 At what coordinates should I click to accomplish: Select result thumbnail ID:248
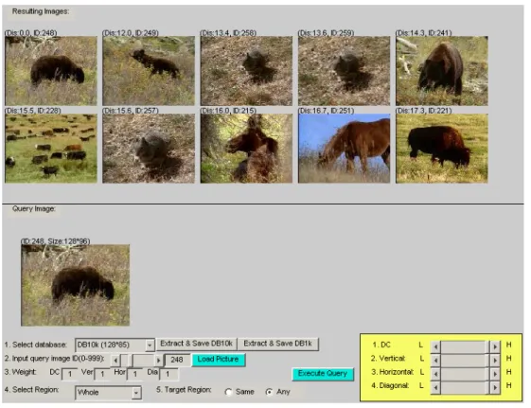[x=51, y=71]
